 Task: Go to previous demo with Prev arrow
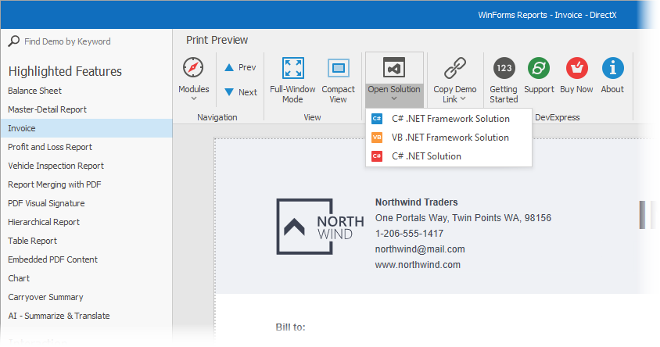click(229, 67)
